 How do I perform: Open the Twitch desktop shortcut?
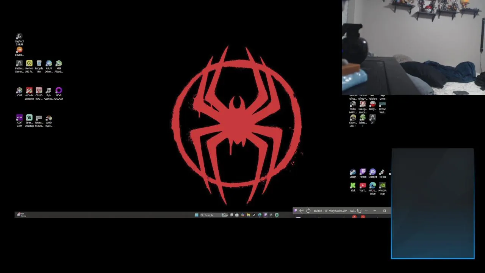coord(363,174)
